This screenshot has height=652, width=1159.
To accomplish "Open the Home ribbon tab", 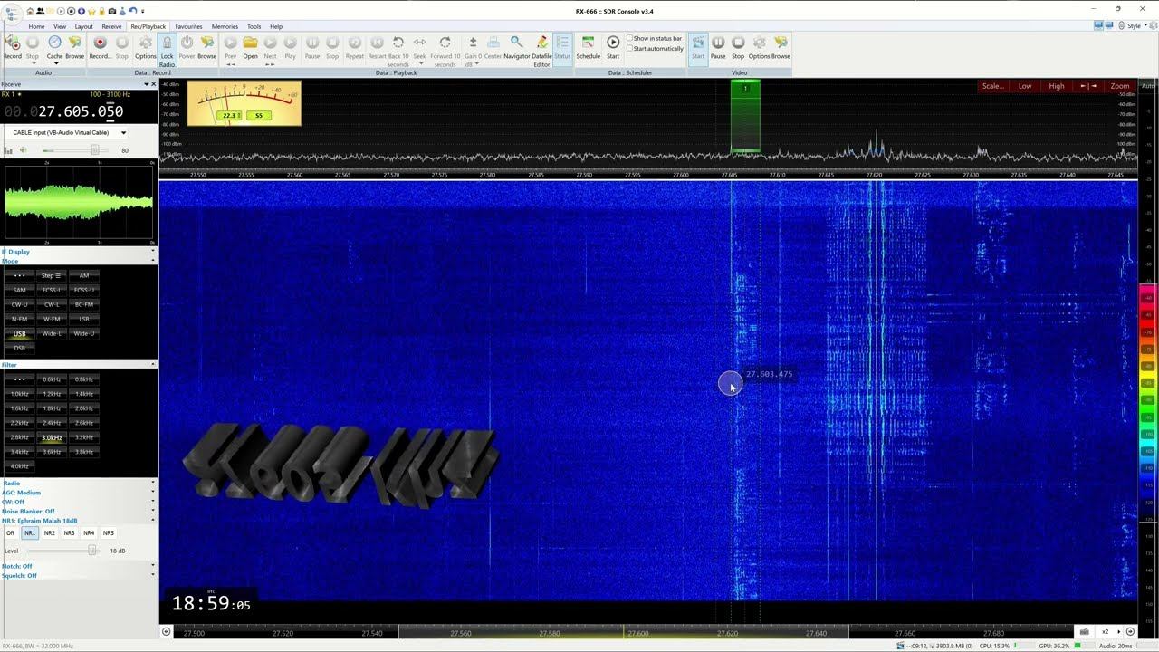I will click(36, 26).
